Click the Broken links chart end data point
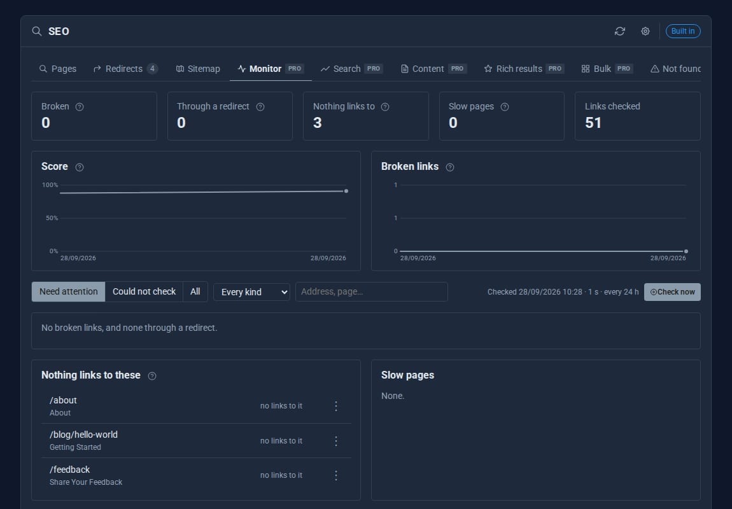Screen dimensions: 732x509 pyautogui.click(x=686, y=251)
